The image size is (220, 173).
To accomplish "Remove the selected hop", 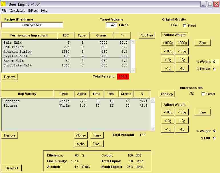I will click(10, 135).
